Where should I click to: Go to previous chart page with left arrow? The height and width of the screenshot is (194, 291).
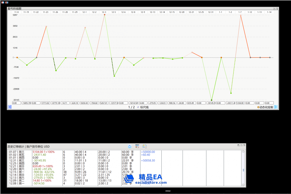click(10, 107)
